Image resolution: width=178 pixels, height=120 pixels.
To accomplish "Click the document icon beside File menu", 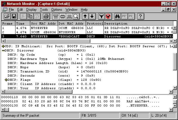I will click(4, 10).
